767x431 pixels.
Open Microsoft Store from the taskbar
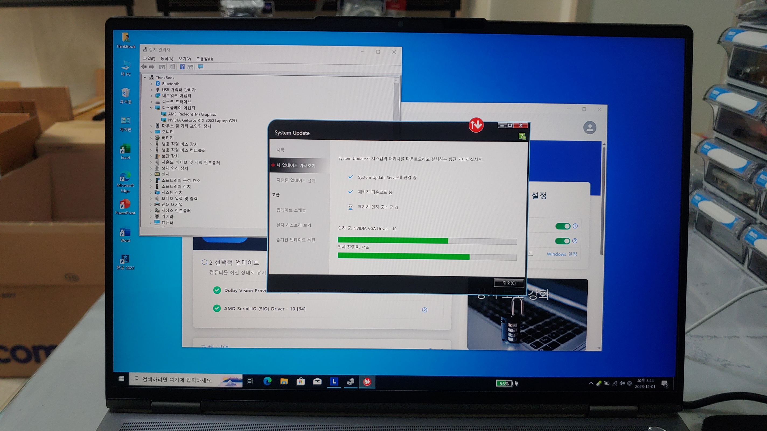[301, 381]
